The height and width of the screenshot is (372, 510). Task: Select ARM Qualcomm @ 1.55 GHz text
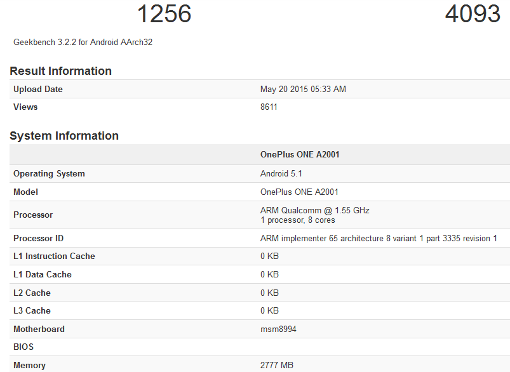point(315,210)
